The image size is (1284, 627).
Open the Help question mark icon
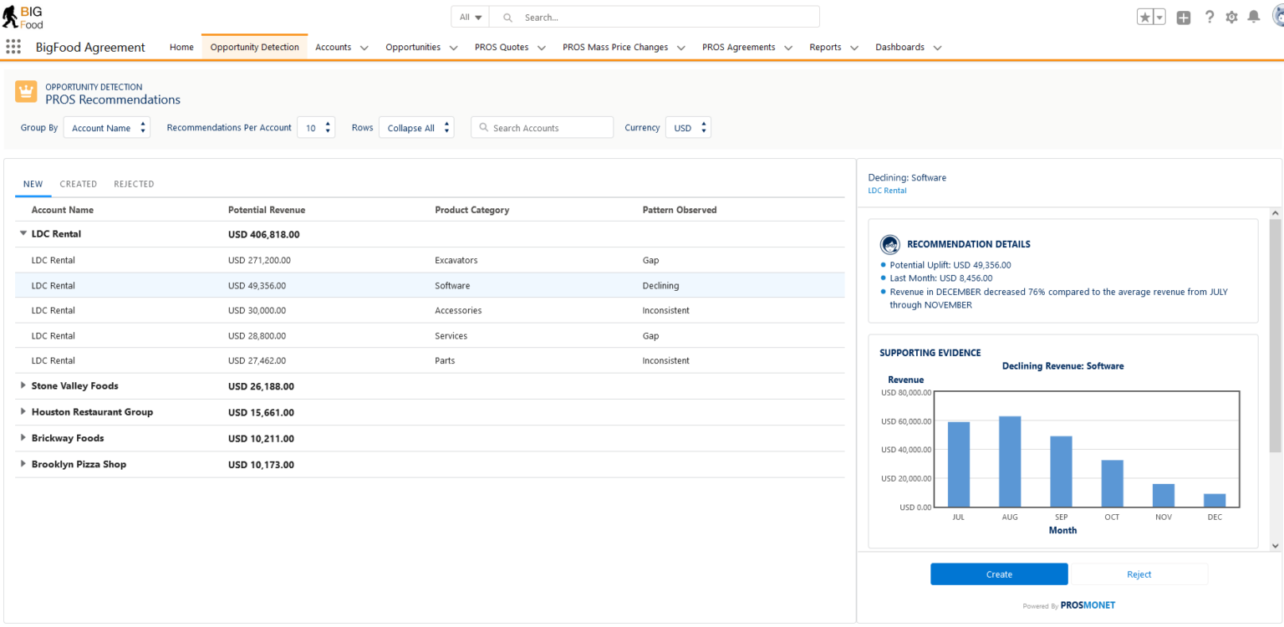(x=1210, y=16)
